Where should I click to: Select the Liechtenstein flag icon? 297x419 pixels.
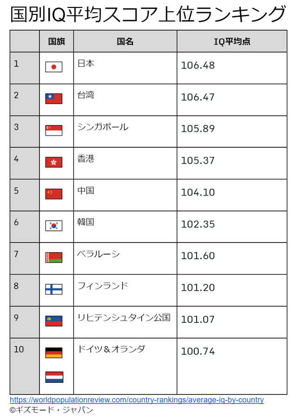click(x=53, y=321)
